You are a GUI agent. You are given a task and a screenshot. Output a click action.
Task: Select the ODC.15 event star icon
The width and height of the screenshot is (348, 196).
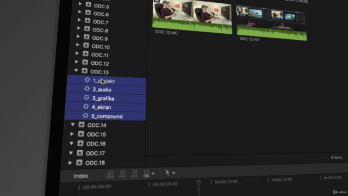[x=81, y=134]
